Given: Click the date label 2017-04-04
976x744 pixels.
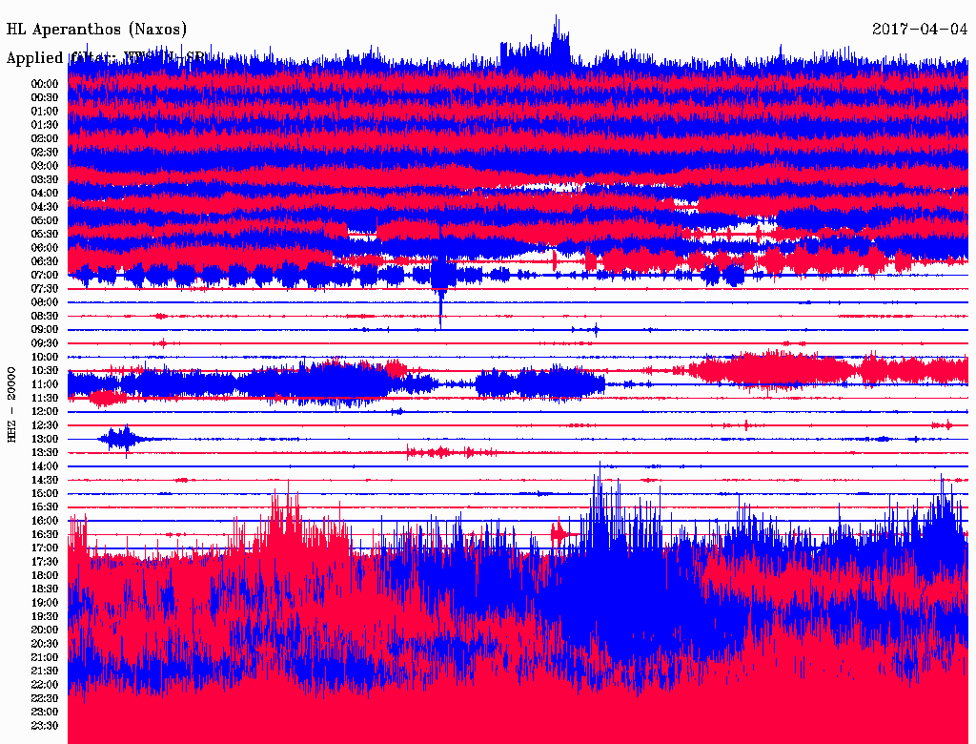Looking at the screenshot, I should [x=920, y=30].
